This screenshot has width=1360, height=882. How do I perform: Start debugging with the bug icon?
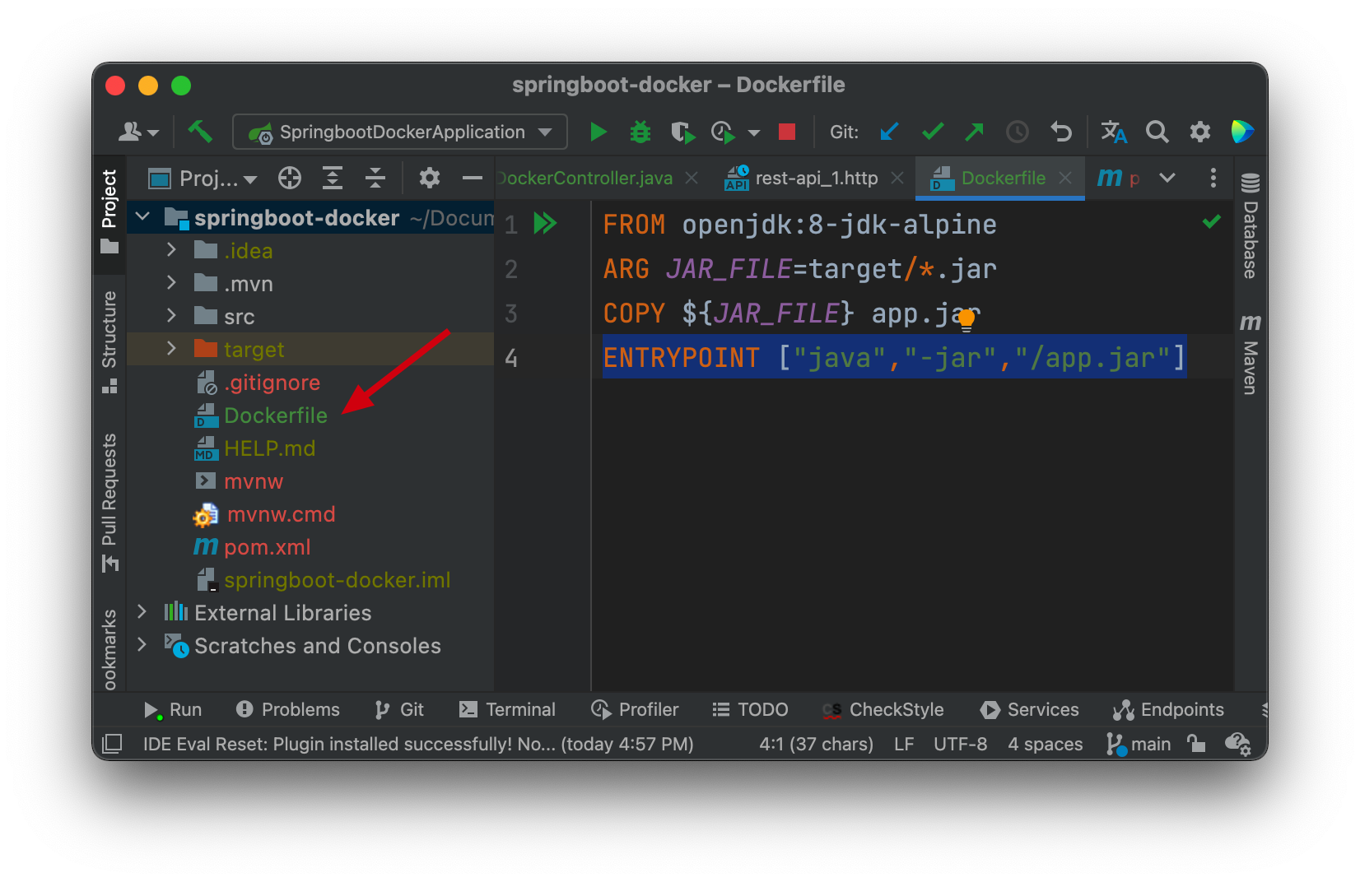[x=640, y=132]
